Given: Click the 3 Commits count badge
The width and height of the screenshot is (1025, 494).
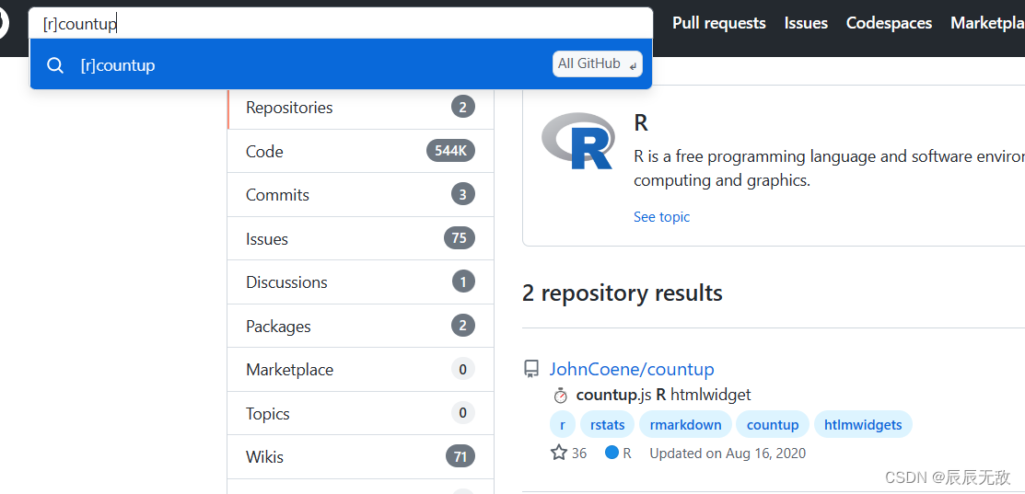Looking at the screenshot, I should [x=463, y=194].
